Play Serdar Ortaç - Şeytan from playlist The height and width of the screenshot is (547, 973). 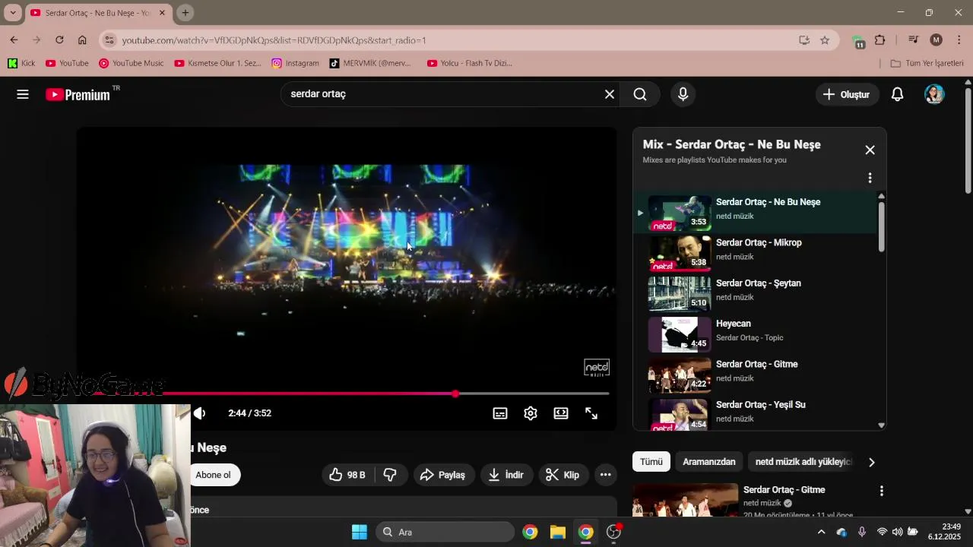point(756,293)
